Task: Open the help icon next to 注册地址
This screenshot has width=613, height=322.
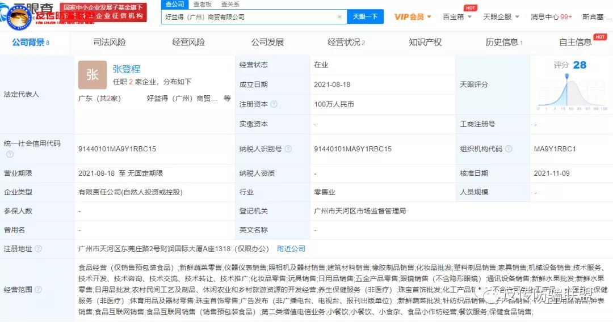Action: click(x=39, y=249)
